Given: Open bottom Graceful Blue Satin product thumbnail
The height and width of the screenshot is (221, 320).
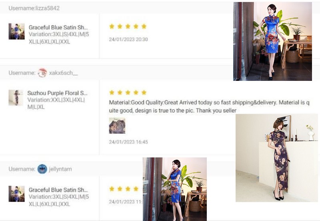Looking at the screenshot, I should click(16, 194).
